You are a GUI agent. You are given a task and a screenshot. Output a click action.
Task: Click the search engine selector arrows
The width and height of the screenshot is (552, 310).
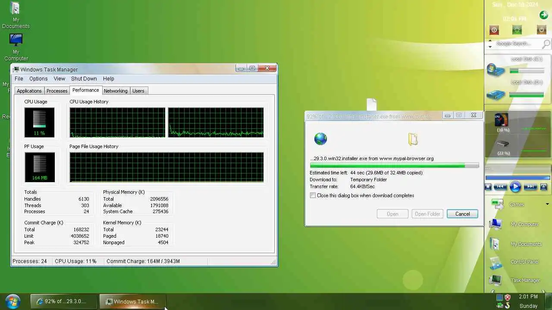[490, 43]
